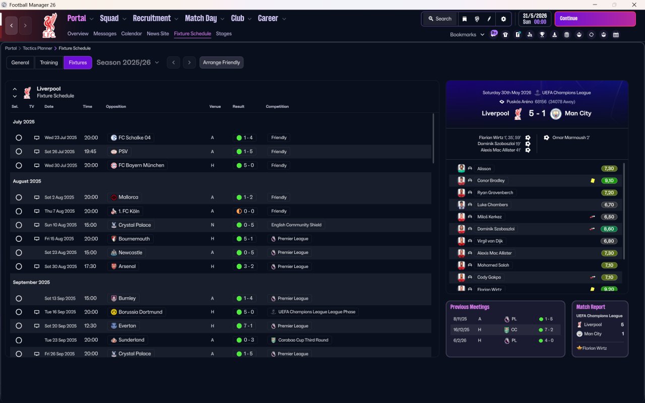Click the TV icon on the PSV row
This screenshot has width=645, height=403.
pos(36,152)
